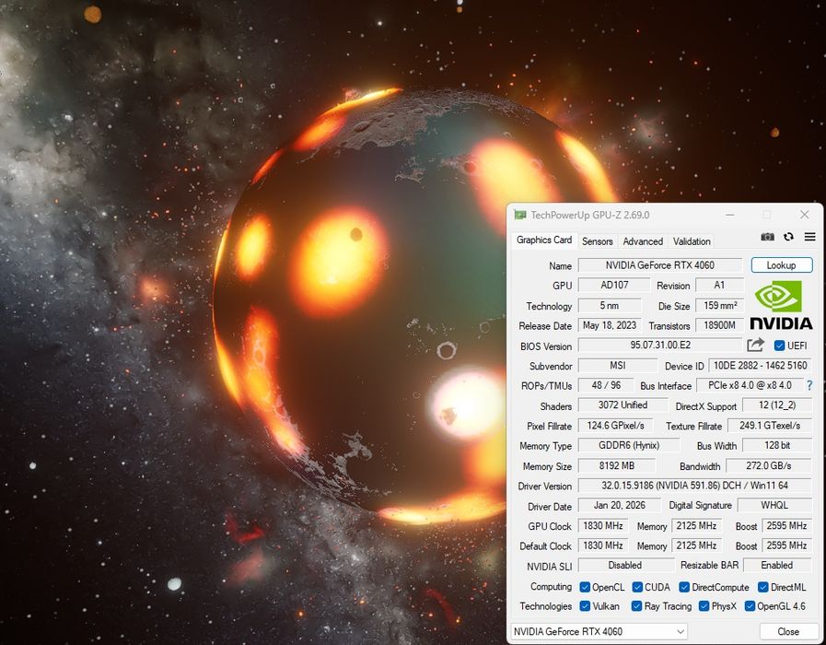The image size is (826, 645).
Task: Toggle the UEFI checkbox
Action: coord(779,346)
